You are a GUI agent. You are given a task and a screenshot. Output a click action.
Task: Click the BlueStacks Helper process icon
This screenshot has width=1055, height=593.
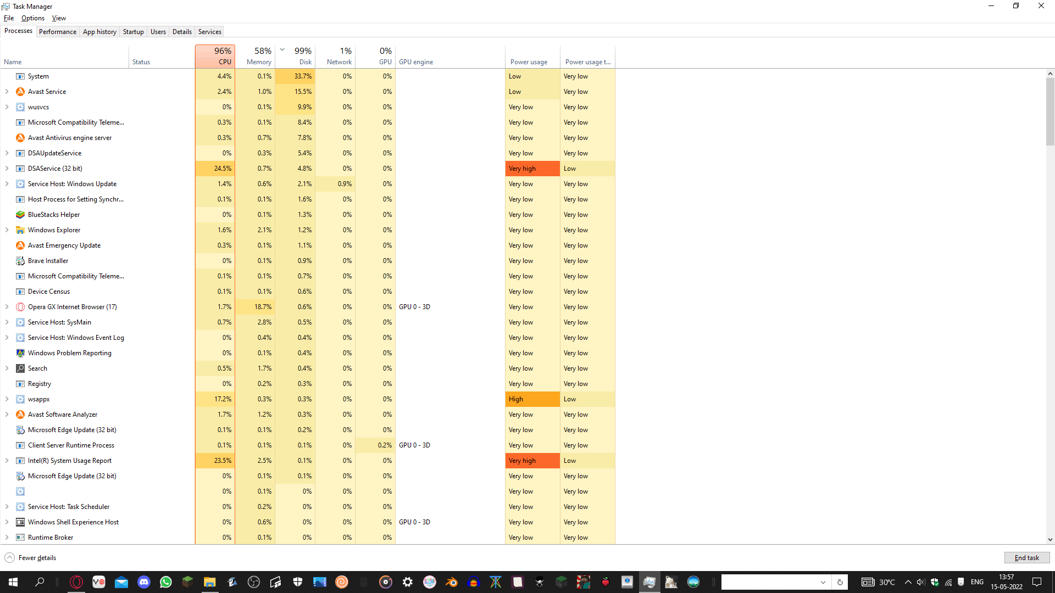click(x=20, y=215)
